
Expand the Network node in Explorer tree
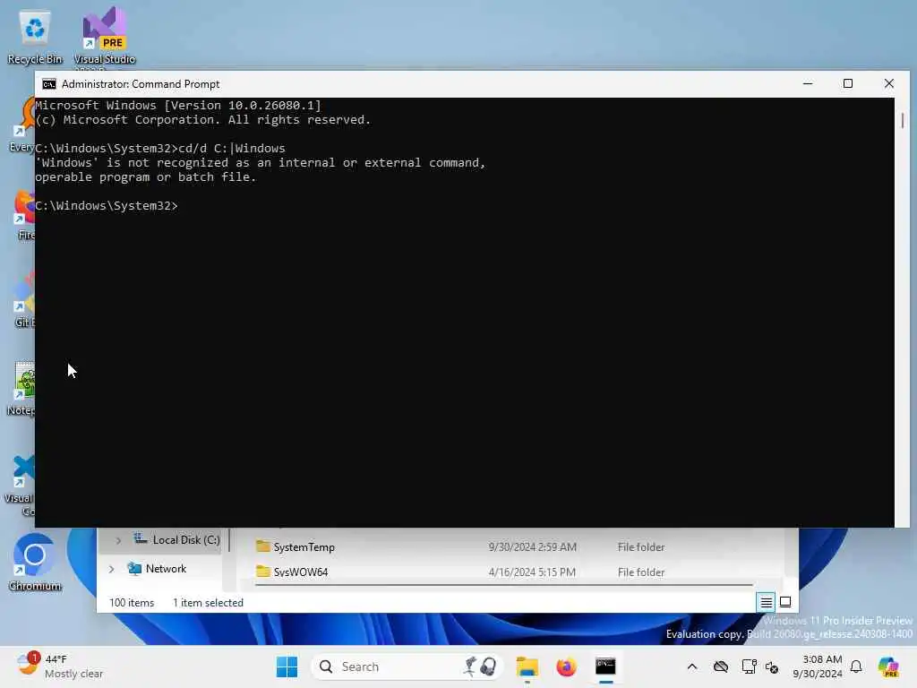pyautogui.click(x=111, y=569)
